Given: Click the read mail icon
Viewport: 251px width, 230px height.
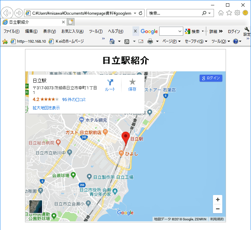Looking at the screenshot, I should pos(141,41).
